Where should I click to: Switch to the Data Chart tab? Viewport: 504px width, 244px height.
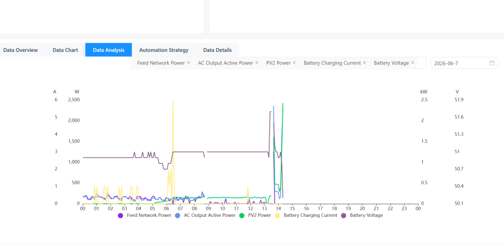click(x=65, y=50)
